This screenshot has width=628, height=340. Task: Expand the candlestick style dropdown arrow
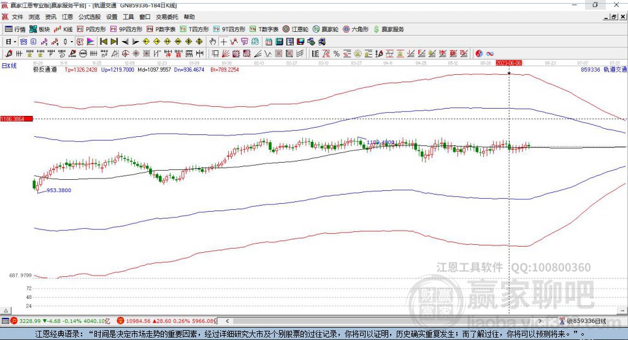click(72, 42)
